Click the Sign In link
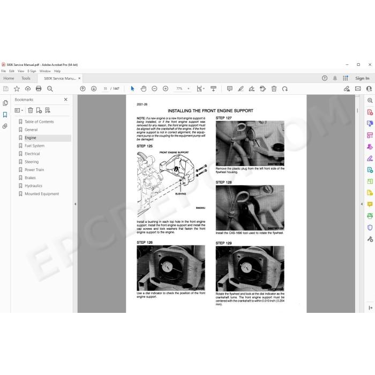The image size is (375, 375). [x=362, y=78]
